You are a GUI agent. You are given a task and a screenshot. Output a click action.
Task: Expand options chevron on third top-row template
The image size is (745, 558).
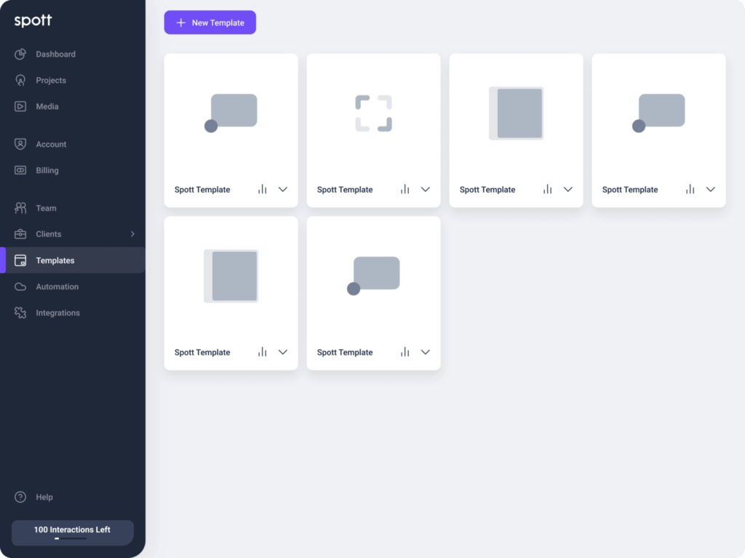coord(567,190)
